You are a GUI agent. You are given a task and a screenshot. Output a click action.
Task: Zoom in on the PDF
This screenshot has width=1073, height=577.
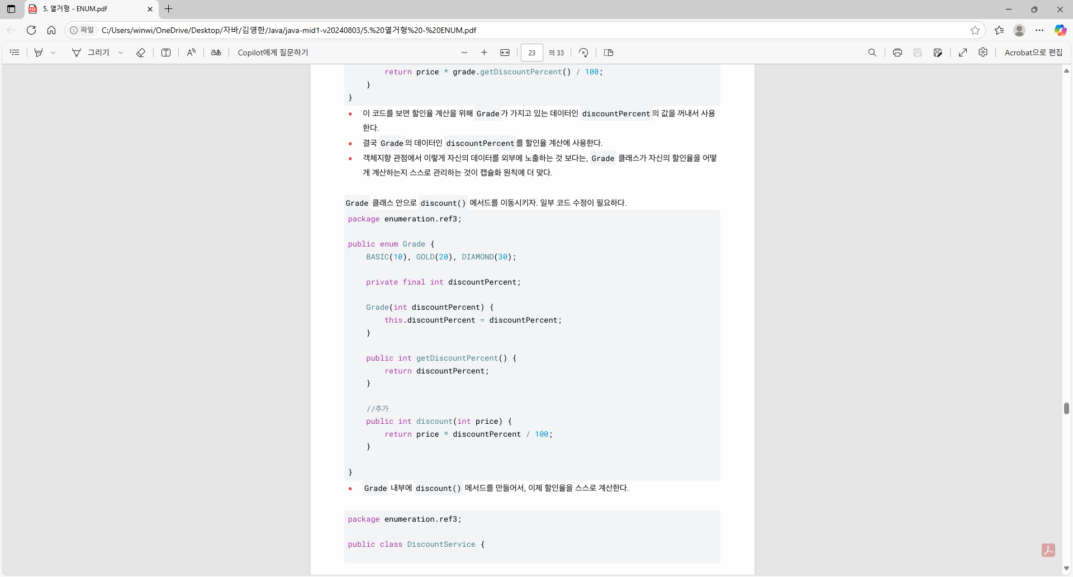(485, 53)
